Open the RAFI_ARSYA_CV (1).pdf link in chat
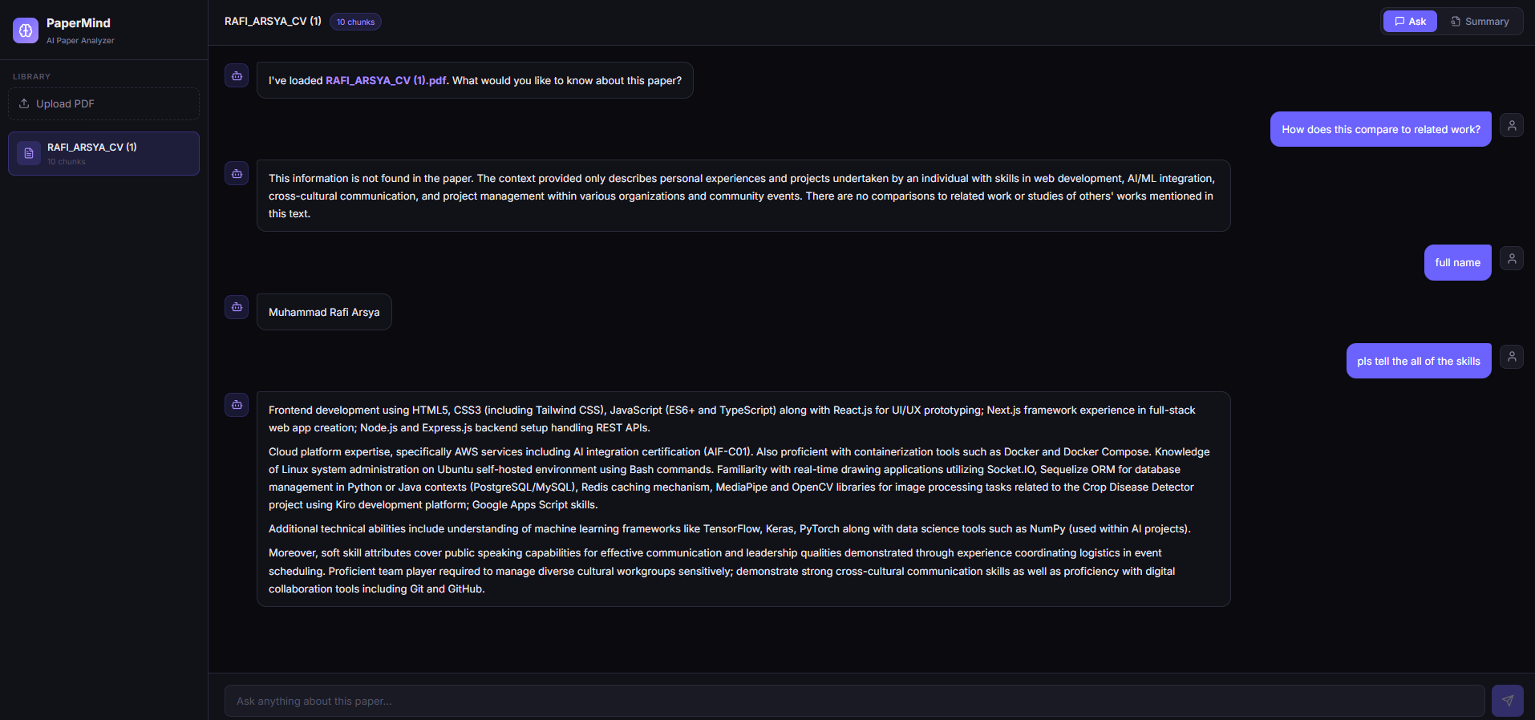1535x720 pixels. click(386, 80)
